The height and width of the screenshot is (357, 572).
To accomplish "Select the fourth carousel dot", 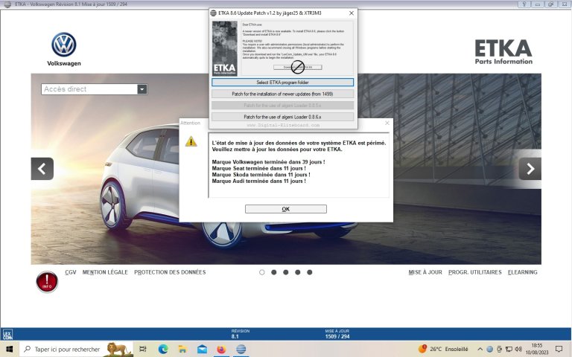I will (298, 272).
